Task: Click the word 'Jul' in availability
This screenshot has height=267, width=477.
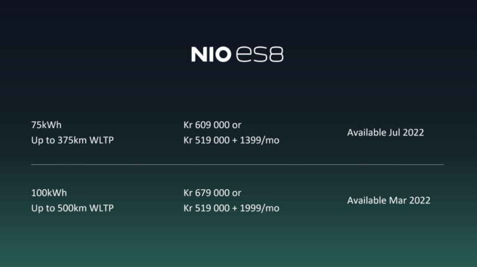Action: tap(395, 133)
